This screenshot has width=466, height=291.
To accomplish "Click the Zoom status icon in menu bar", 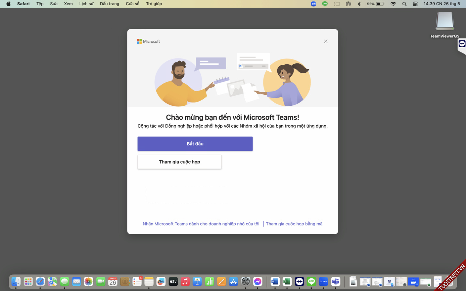I will pyautogui.click(x=314, y=4).
